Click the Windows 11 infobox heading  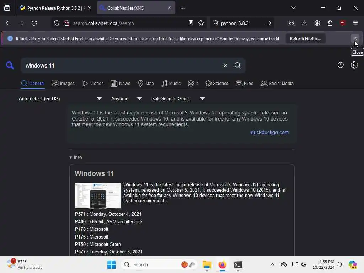(94, 173)
